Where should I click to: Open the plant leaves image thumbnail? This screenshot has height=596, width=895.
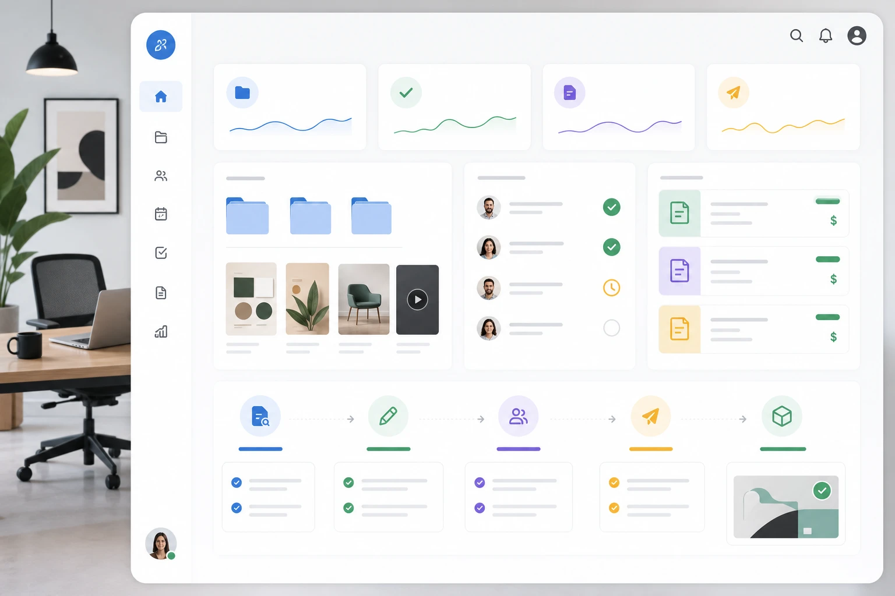click(307, 299)
